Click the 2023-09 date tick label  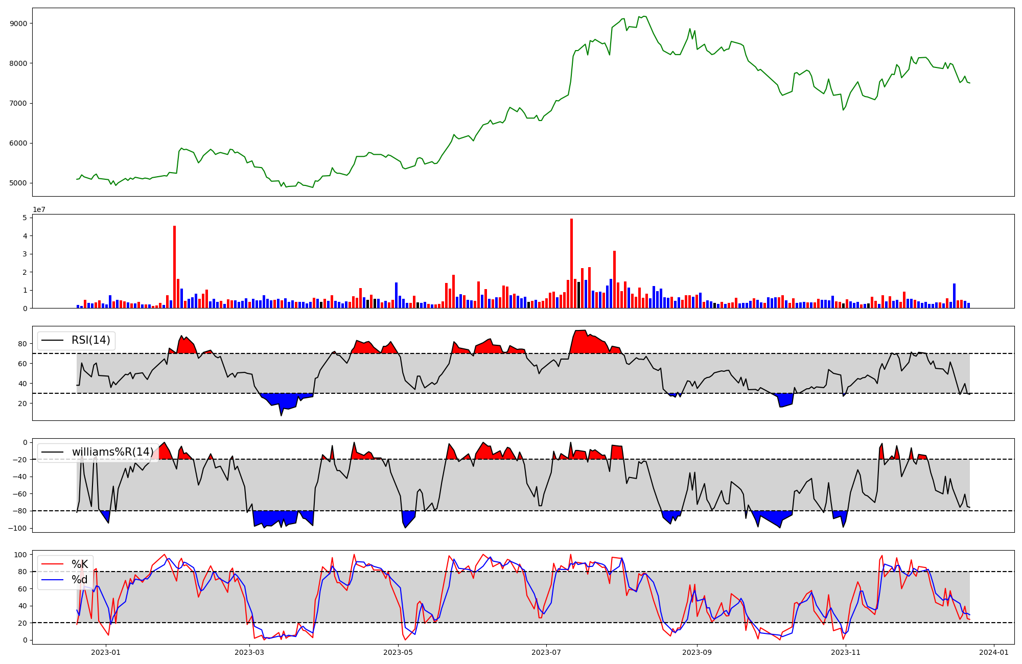click(697, 652)
